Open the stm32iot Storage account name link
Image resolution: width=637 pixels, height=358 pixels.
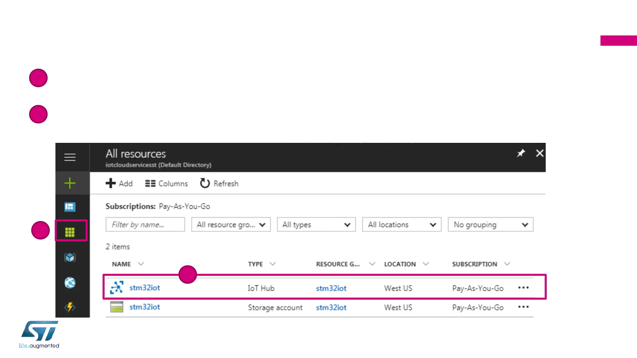coord(144,307)
